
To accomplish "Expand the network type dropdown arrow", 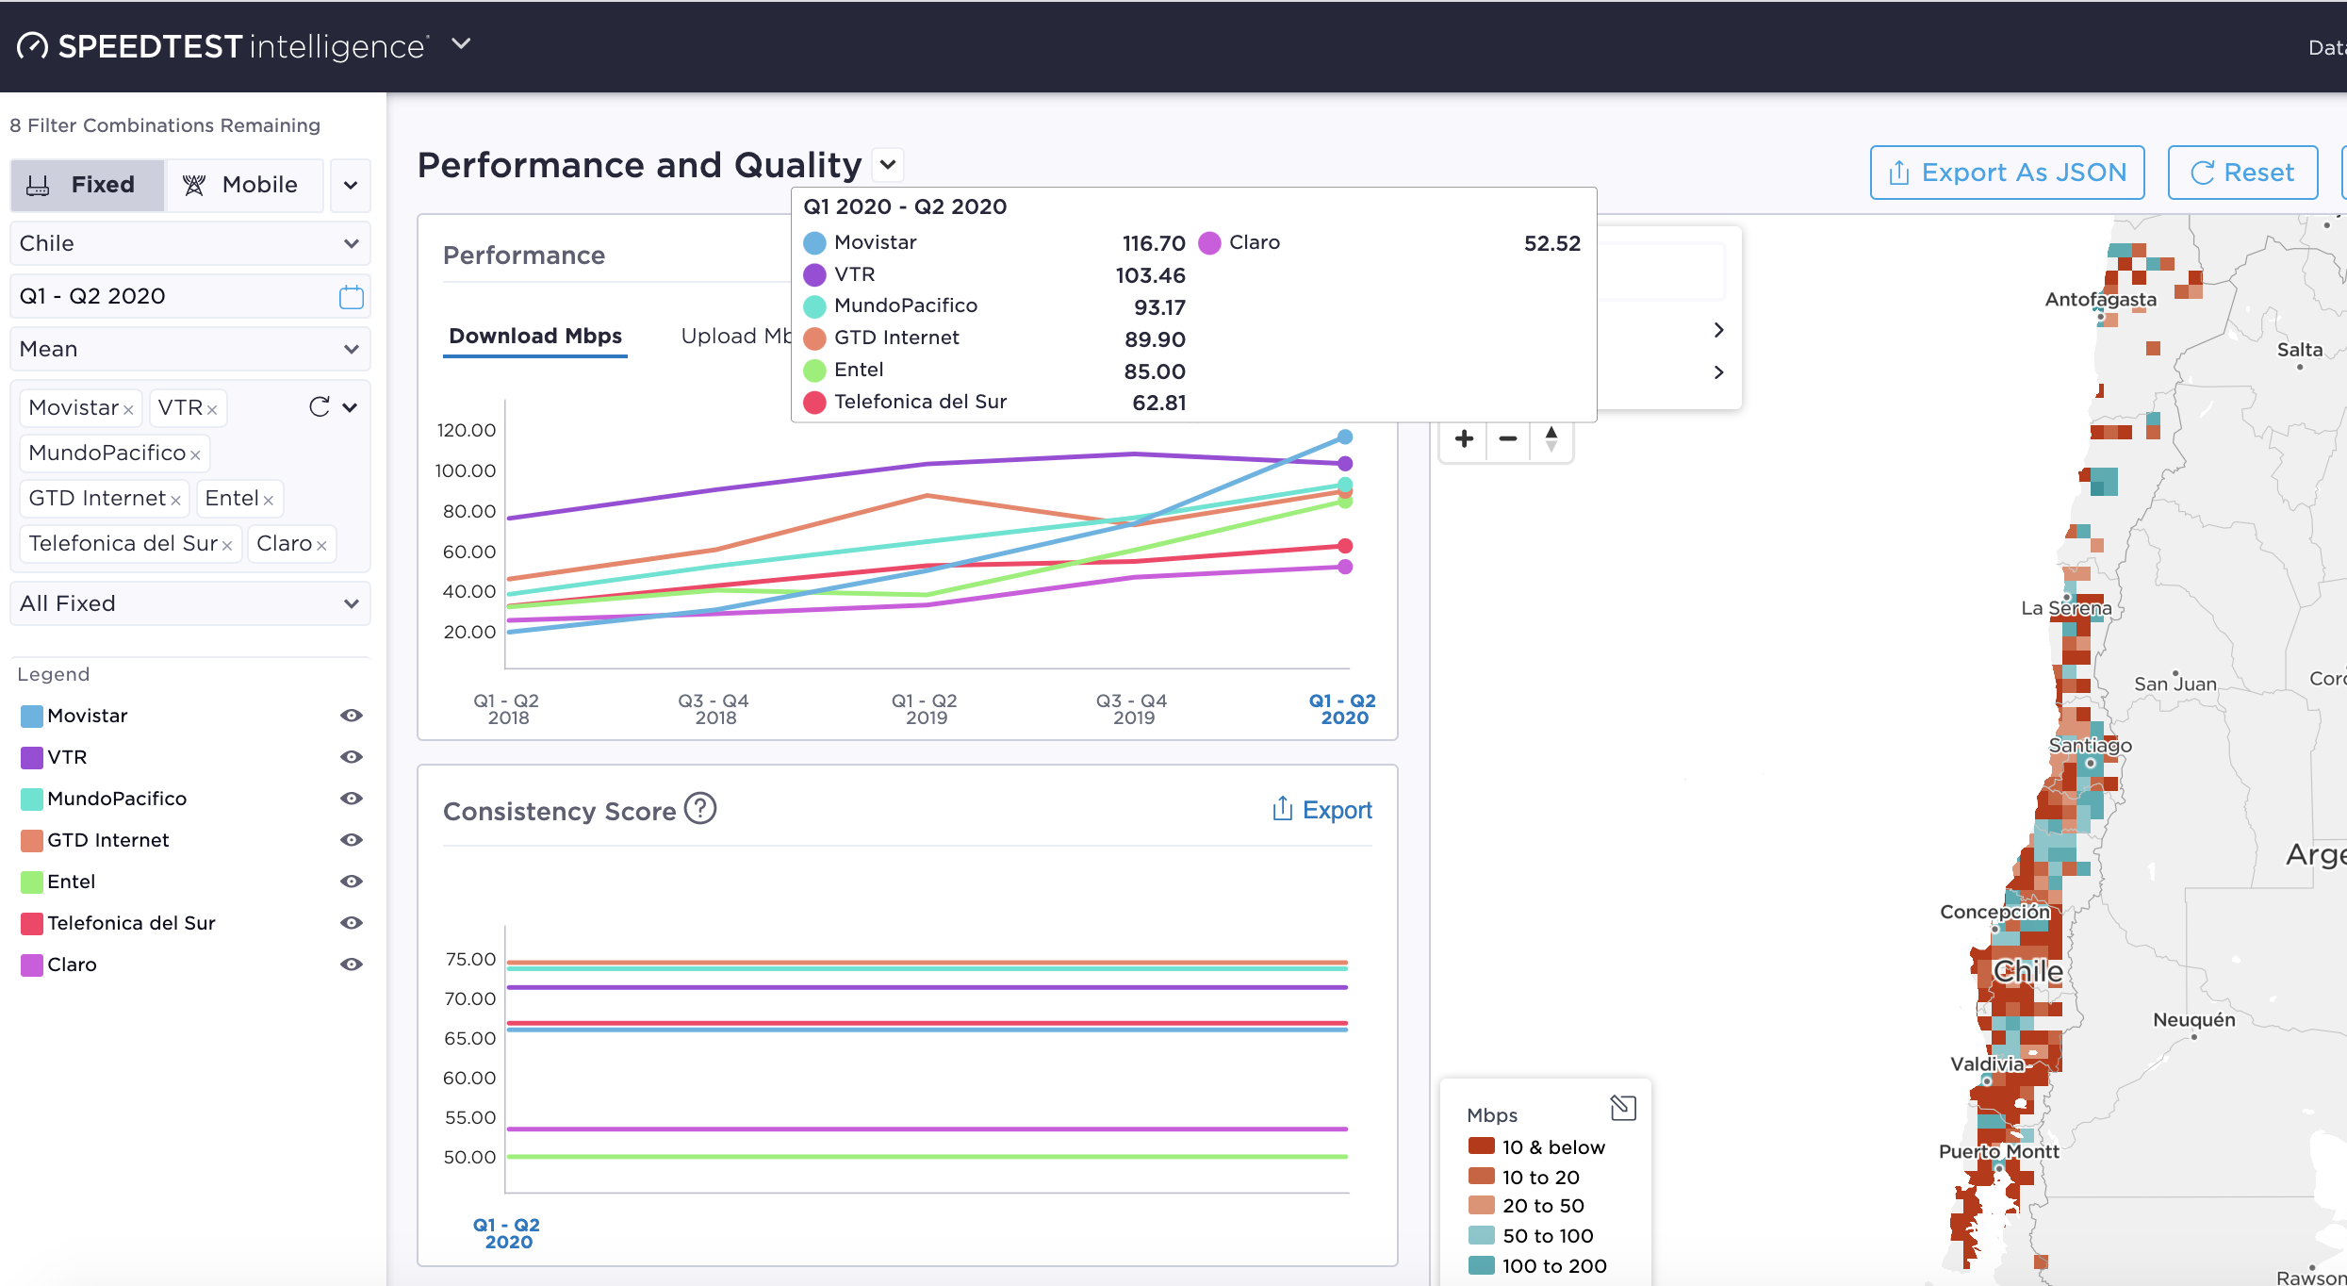I will pos(351,185).
